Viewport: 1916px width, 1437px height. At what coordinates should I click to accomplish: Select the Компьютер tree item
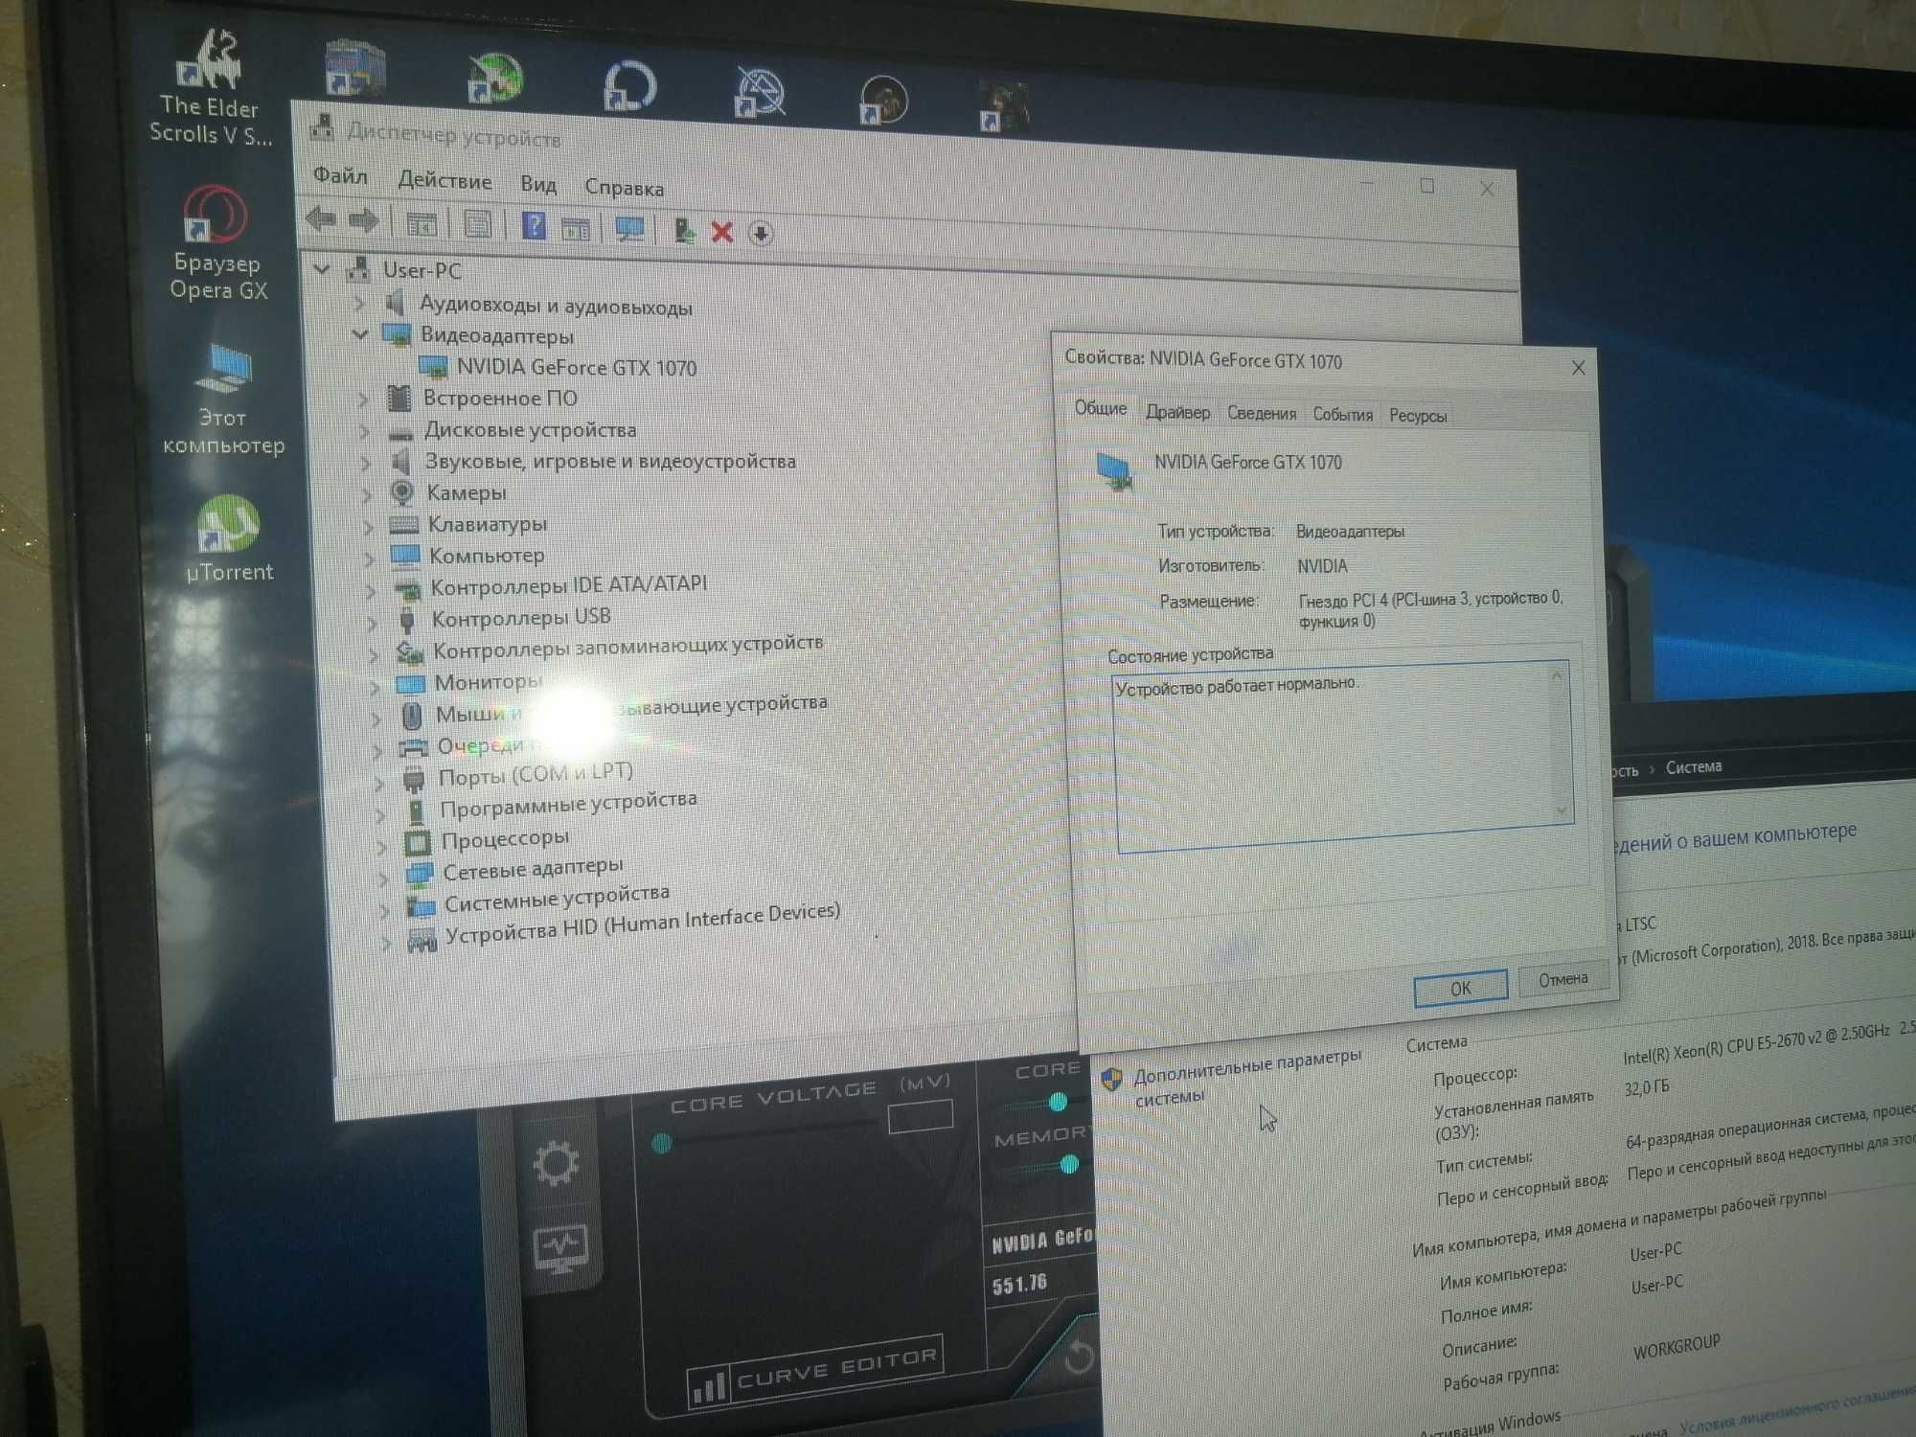(x=487, y=556)
